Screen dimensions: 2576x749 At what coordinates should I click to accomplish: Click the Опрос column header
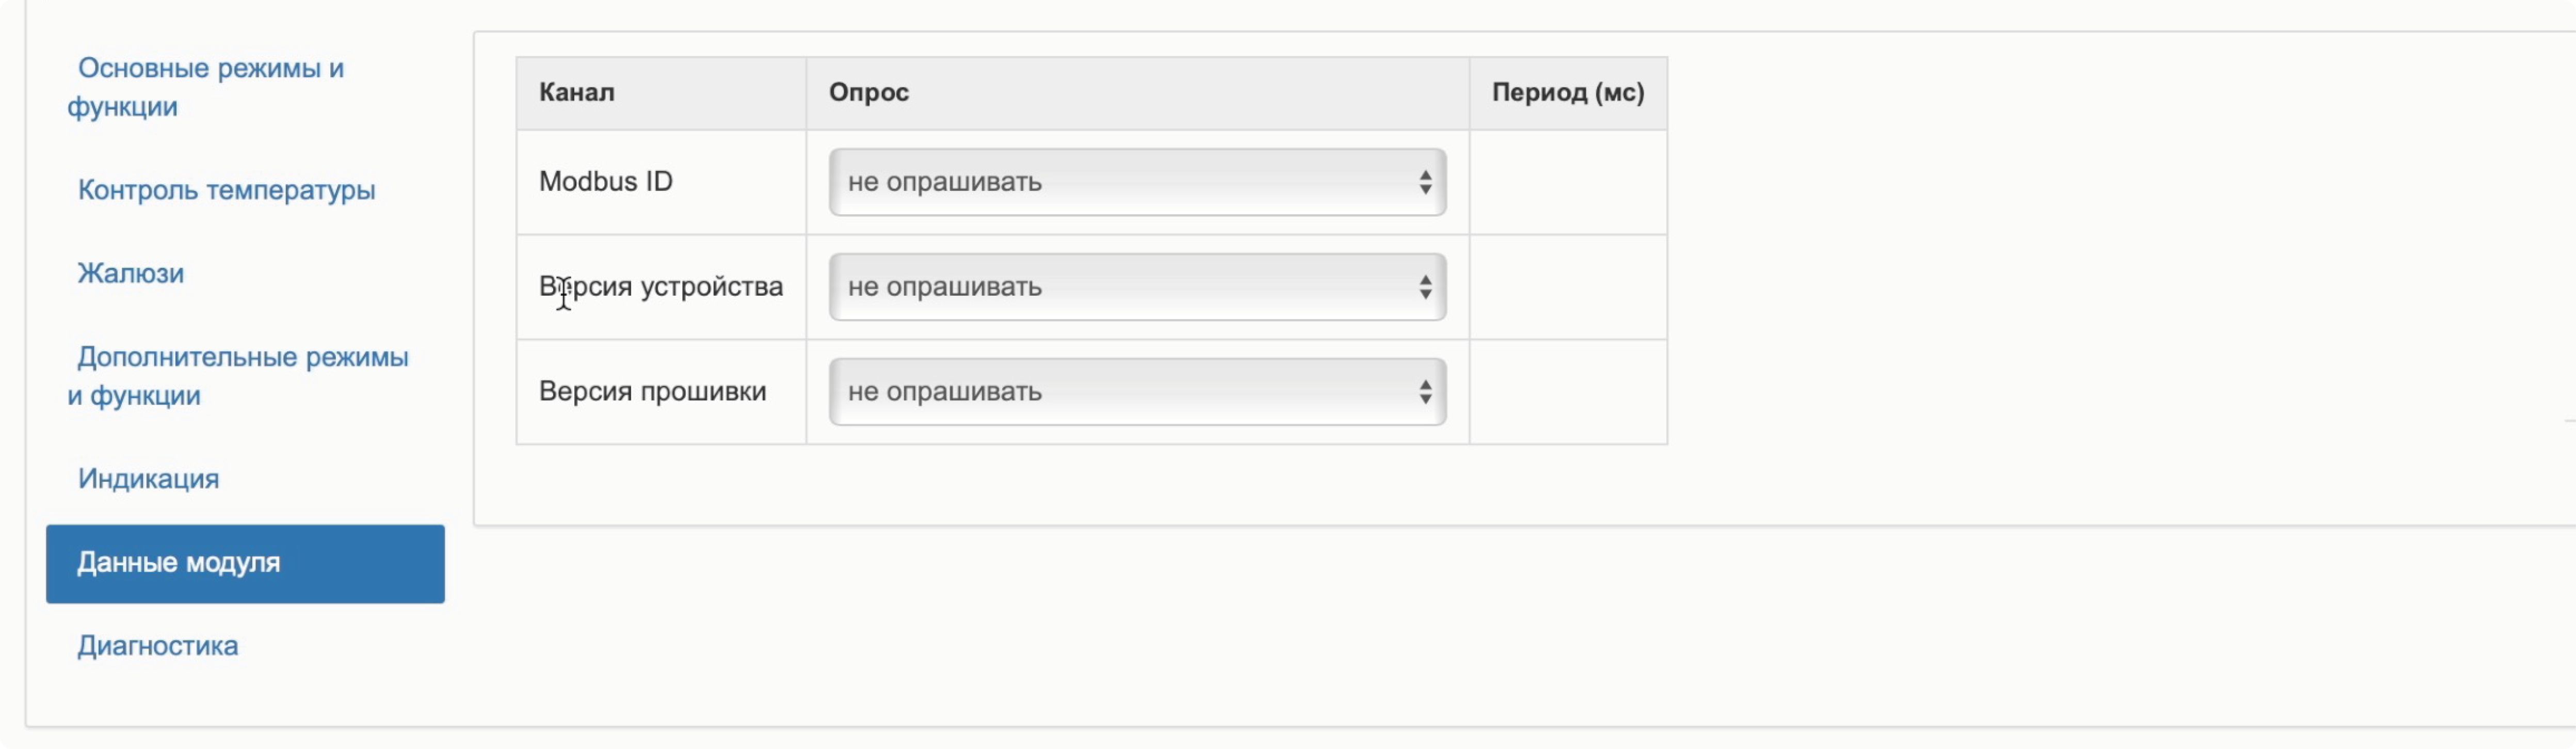pos(868,93)
